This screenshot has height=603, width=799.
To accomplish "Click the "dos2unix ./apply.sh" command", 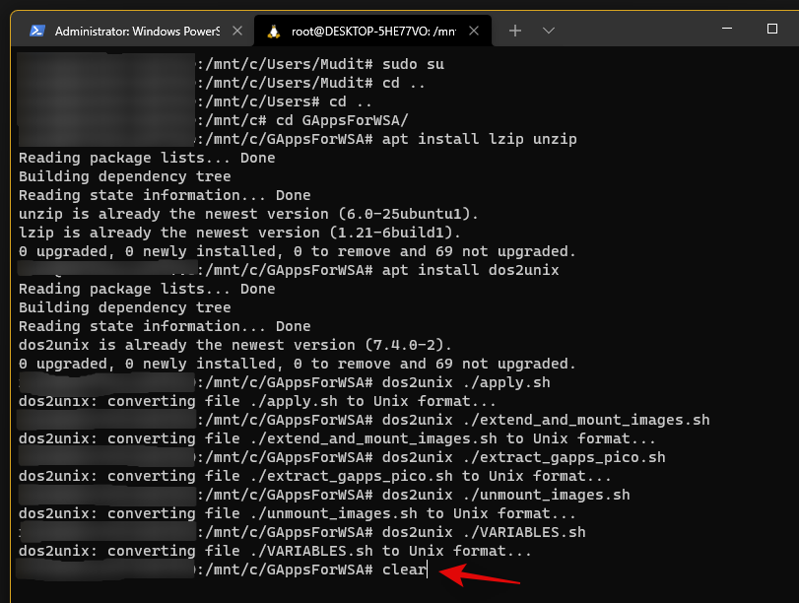I will click(466, 382).
